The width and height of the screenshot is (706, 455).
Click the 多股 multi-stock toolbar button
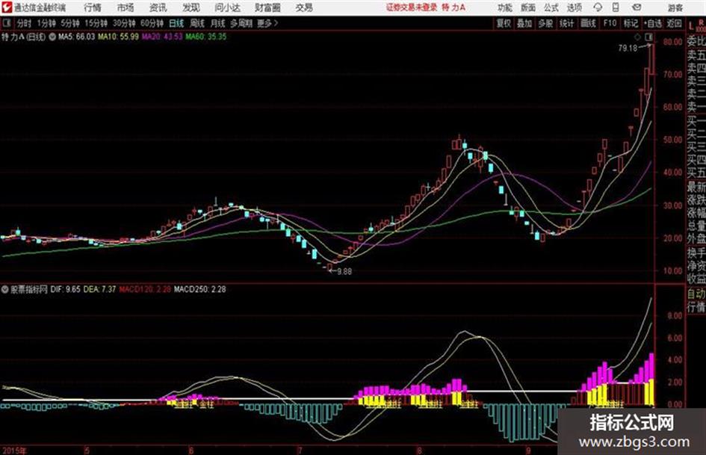pyautogui.click(x=545, y=23)
